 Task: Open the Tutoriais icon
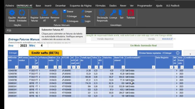(x=131, y=13)
